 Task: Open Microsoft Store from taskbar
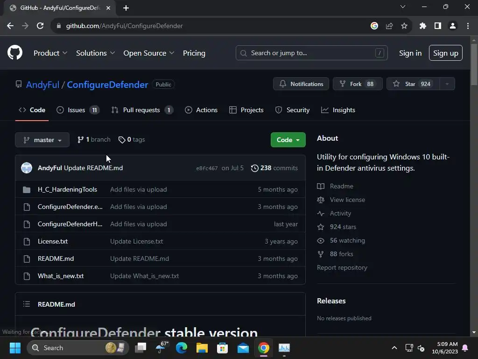click(222, 348)
